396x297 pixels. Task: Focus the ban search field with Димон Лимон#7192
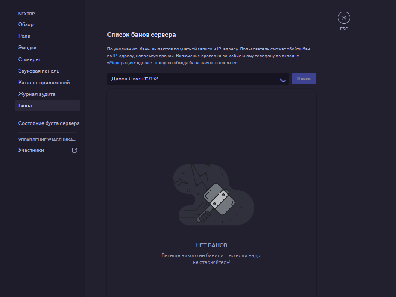click(192, 79)
